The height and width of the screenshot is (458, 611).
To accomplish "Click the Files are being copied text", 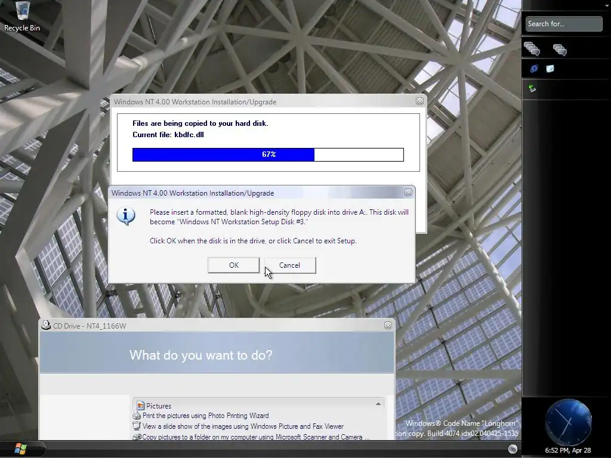I will (x=200, y=123).
